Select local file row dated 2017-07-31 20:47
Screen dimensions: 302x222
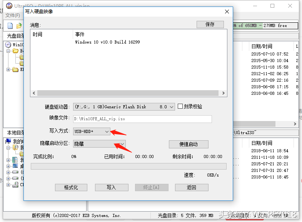tap(270, 170)
